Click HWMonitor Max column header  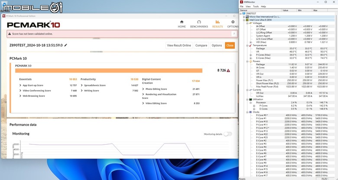(x=320, y=10)
